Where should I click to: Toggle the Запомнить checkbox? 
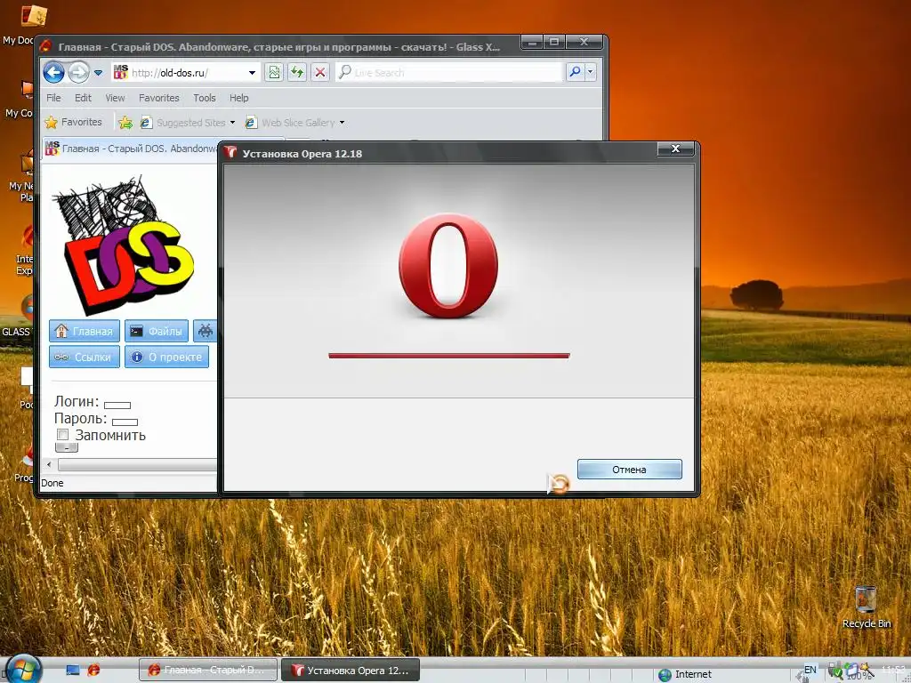[x=63, y=434]
